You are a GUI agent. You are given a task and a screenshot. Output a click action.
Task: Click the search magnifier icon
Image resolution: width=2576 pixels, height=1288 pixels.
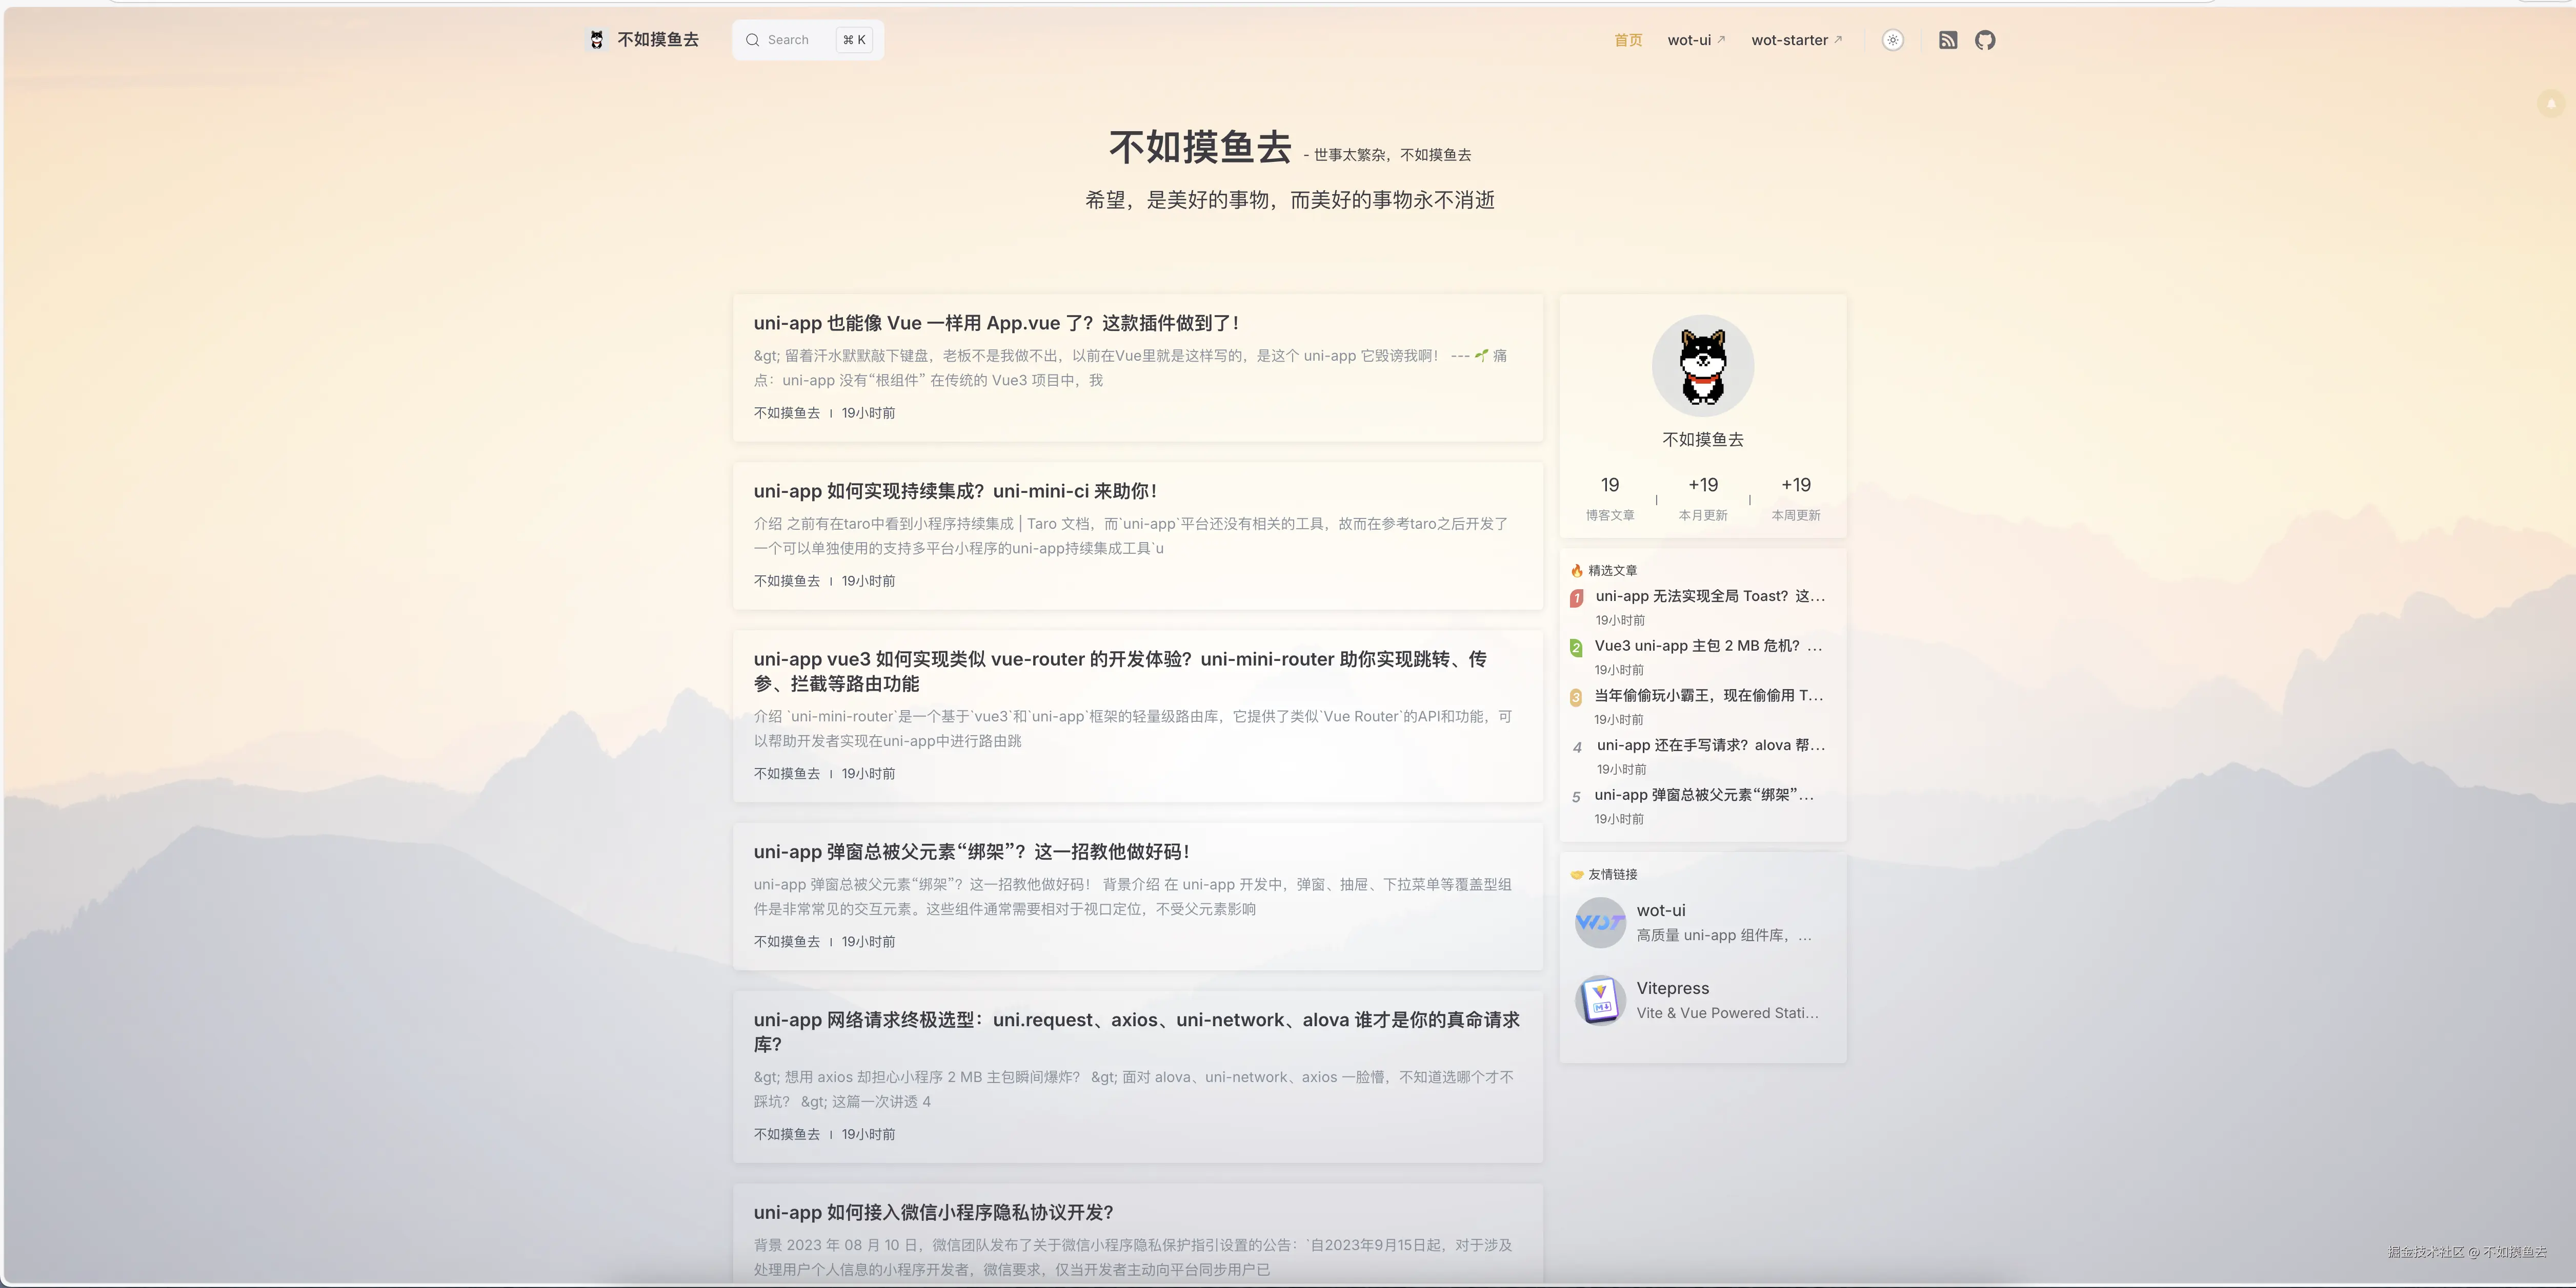click(x=753, y=40)
